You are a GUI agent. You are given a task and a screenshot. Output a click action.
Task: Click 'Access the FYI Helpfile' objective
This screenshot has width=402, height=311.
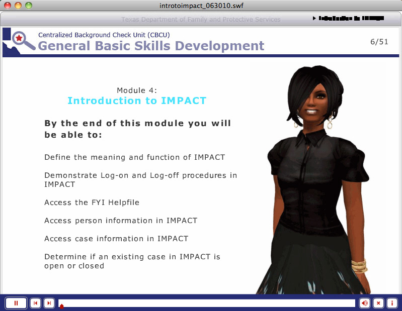(92, 202)
